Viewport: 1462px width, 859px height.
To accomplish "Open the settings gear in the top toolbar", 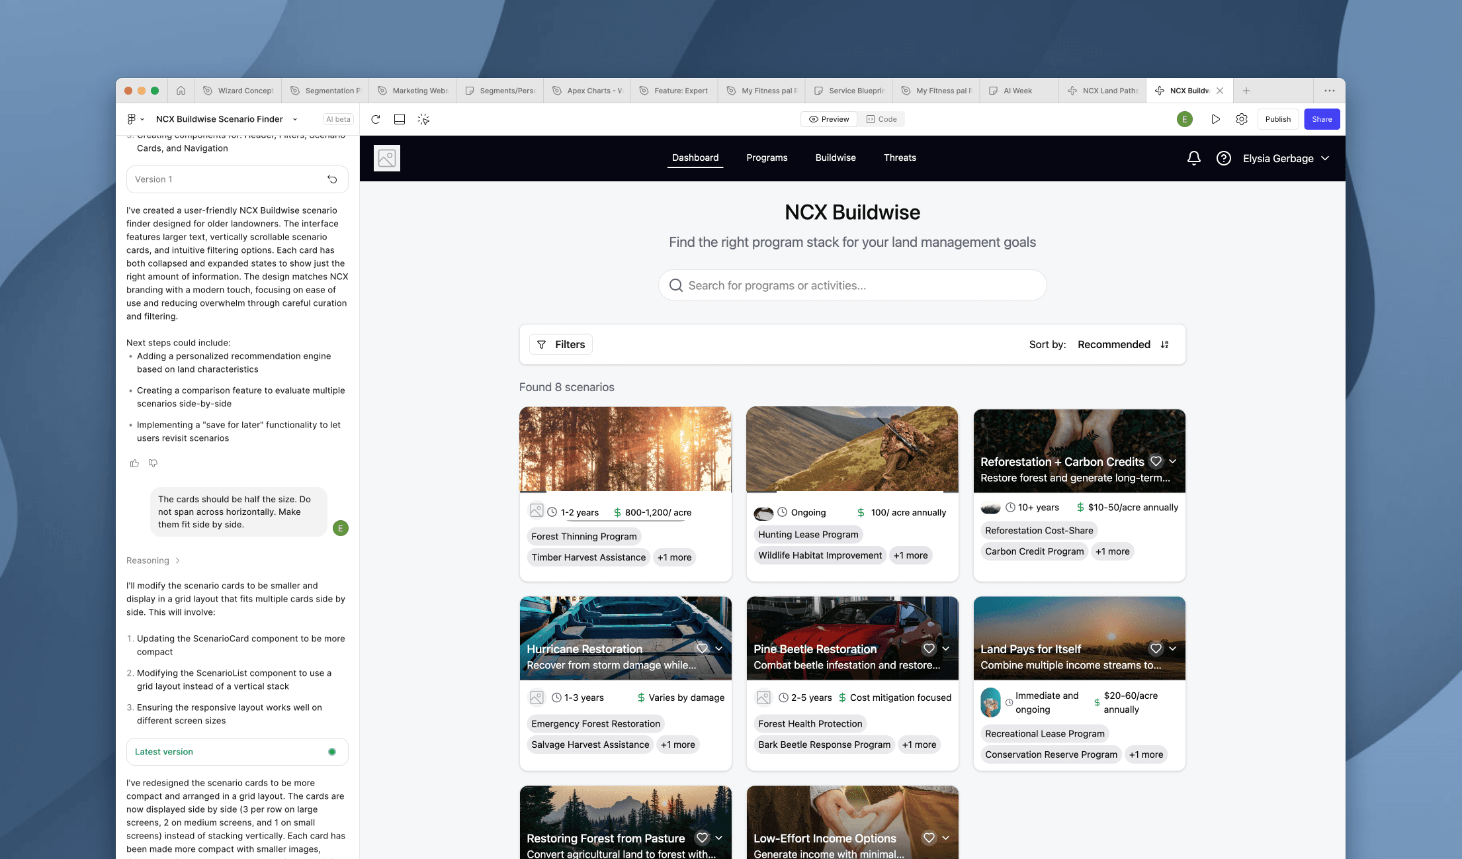I will [1242, 119].
